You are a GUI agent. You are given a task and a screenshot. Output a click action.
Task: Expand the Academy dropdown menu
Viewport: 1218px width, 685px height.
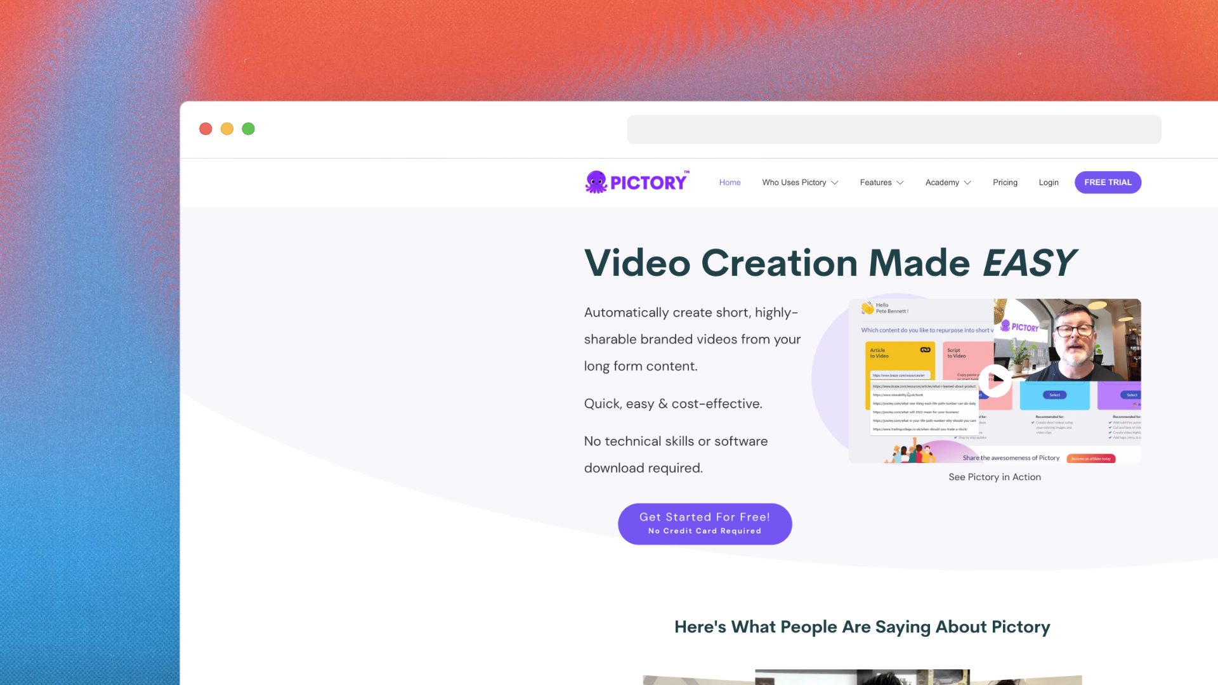point(948,182)
